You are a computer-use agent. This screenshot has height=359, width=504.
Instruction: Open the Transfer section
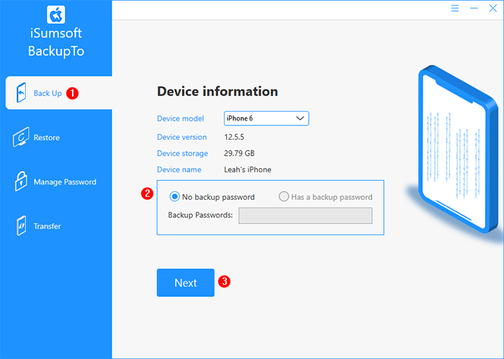(x=56, y=226)
